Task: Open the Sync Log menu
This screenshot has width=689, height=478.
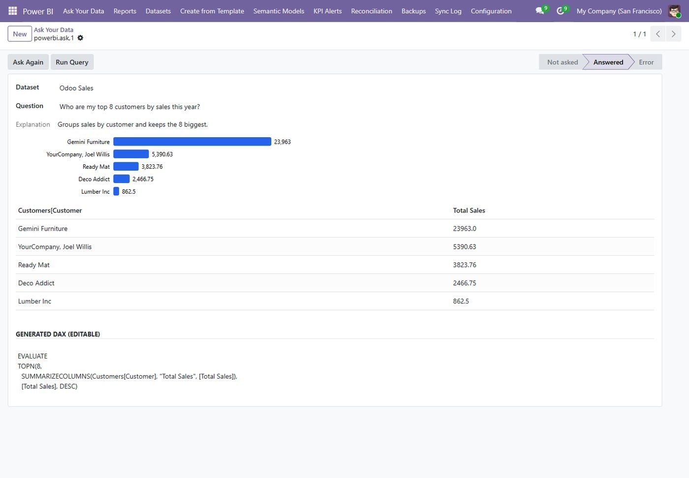Action: pos(448,11)
